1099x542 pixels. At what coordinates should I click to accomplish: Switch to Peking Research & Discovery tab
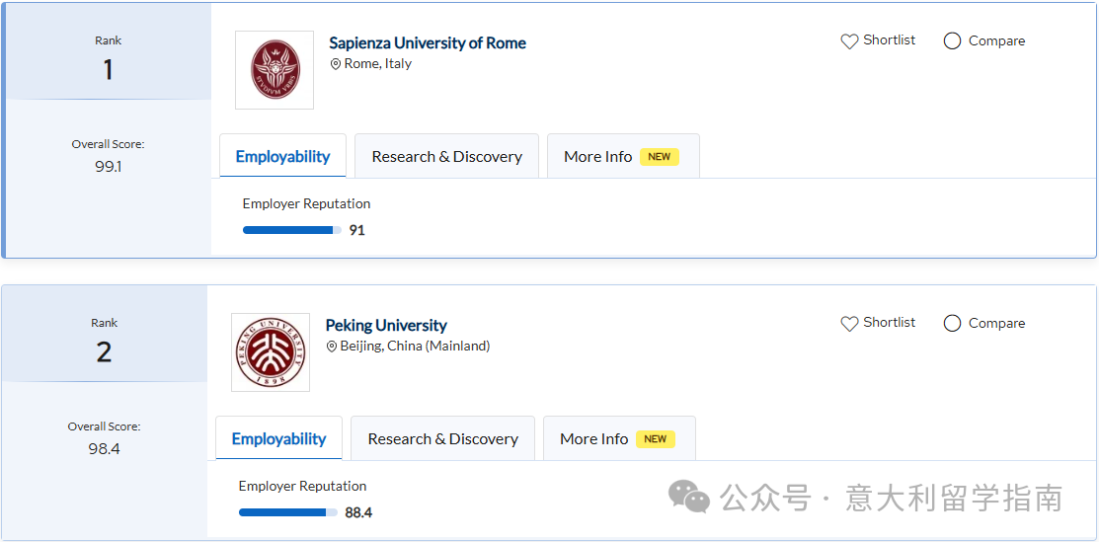click(x=442, y=439)
